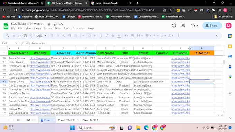Open the borders tool
Viewport: 235px width, 132px height.
pyautogui.click(x=132, y=35)
